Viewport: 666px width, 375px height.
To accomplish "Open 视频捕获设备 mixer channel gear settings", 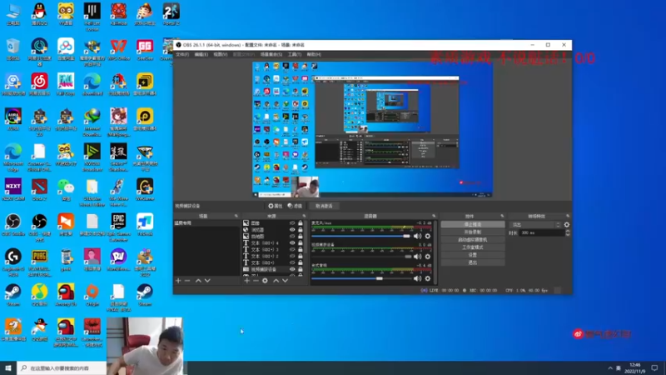I will pyautogui.click(x=428, y=257).
